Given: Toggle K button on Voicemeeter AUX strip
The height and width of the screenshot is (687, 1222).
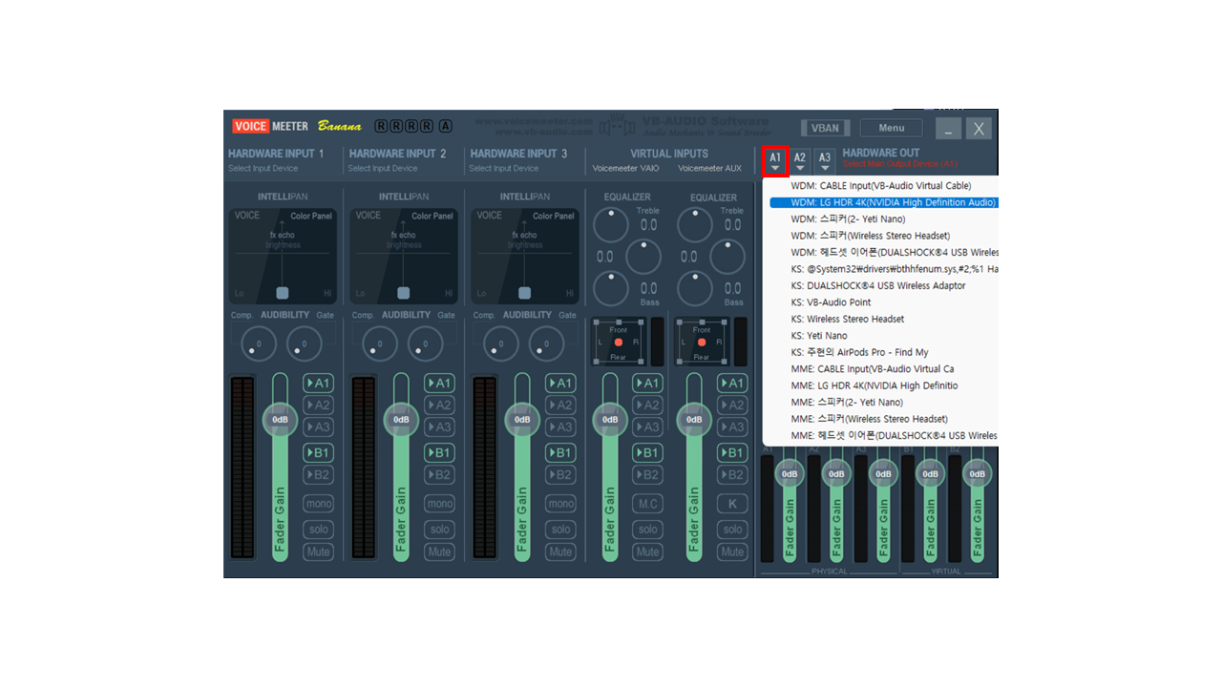Looking at the screenshot, I should click(732, 504).
